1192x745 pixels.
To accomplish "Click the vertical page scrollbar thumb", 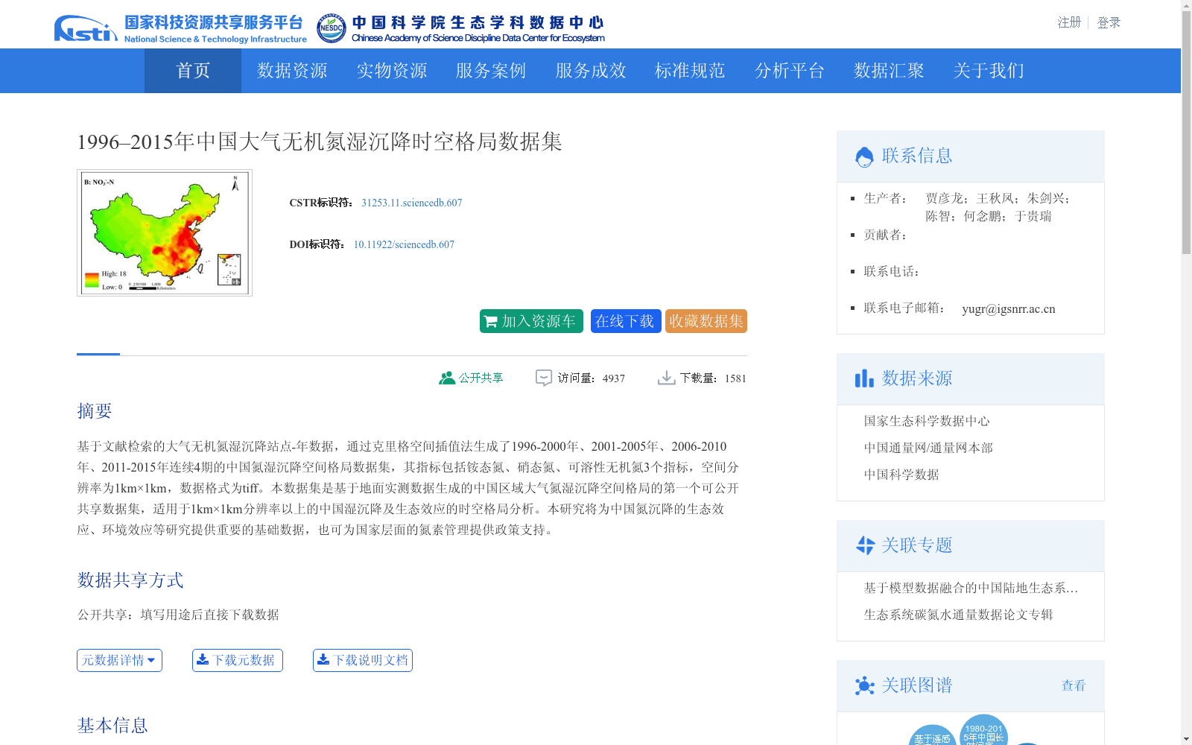I will point(1186,133).
